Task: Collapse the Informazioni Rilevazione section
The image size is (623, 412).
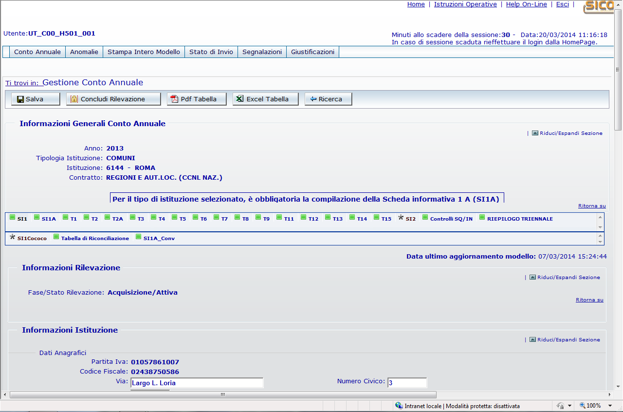Action: pos(565,277)
